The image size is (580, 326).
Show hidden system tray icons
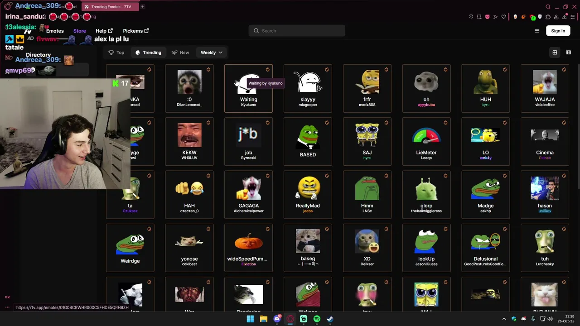click(504, 319)
